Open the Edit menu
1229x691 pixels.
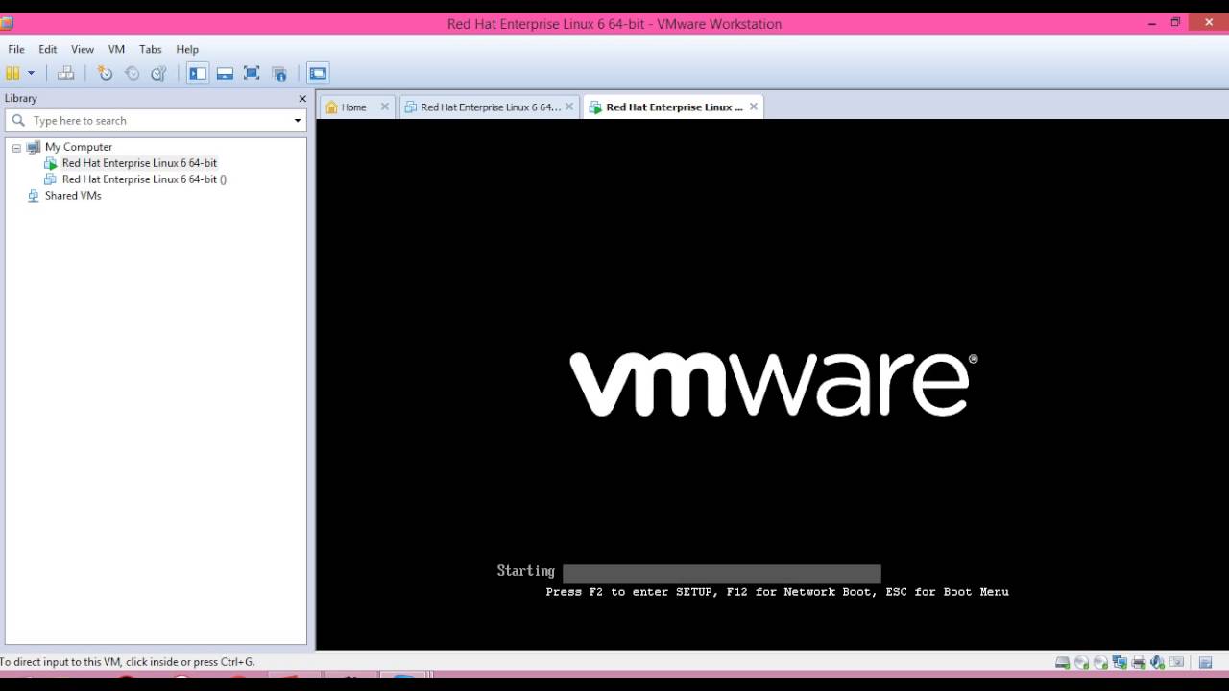[48, 49]
